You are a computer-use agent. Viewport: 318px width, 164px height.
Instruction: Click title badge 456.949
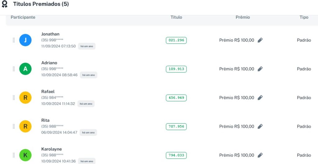coord(176,98)
